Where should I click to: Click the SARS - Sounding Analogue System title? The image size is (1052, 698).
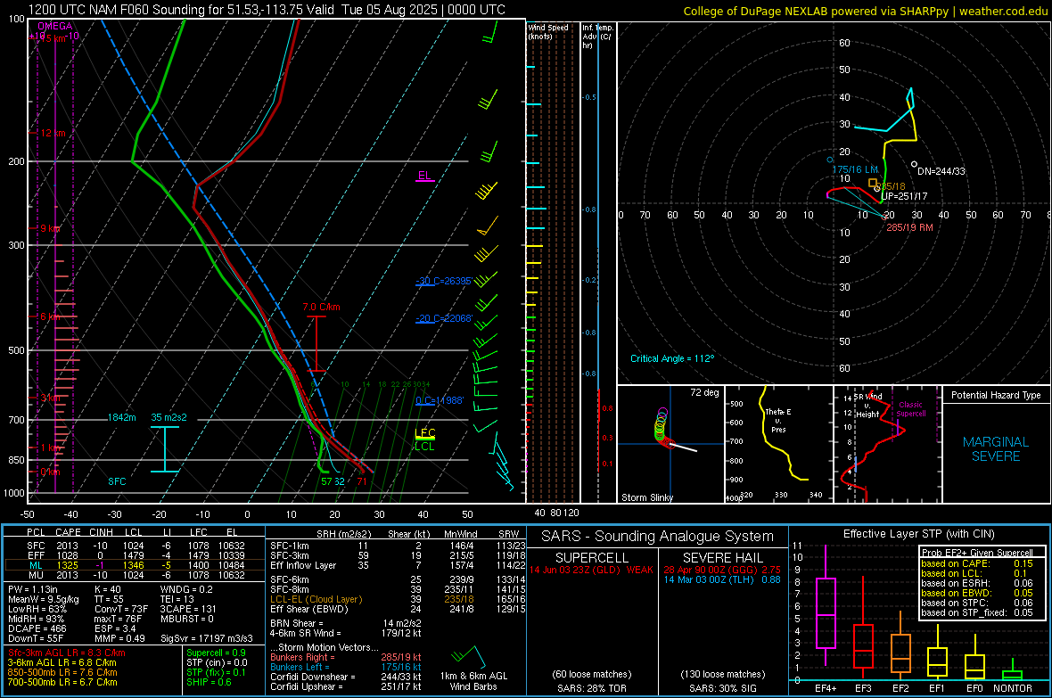click(x=657, y=537)
